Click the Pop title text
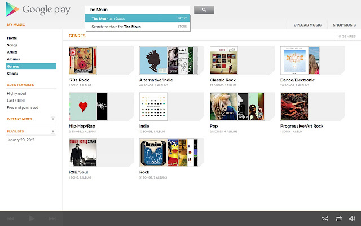The height and width of the screenshot is (226, 361). [214, 126]
